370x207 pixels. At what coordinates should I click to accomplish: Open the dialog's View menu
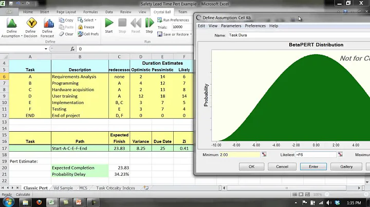[213, 26]
